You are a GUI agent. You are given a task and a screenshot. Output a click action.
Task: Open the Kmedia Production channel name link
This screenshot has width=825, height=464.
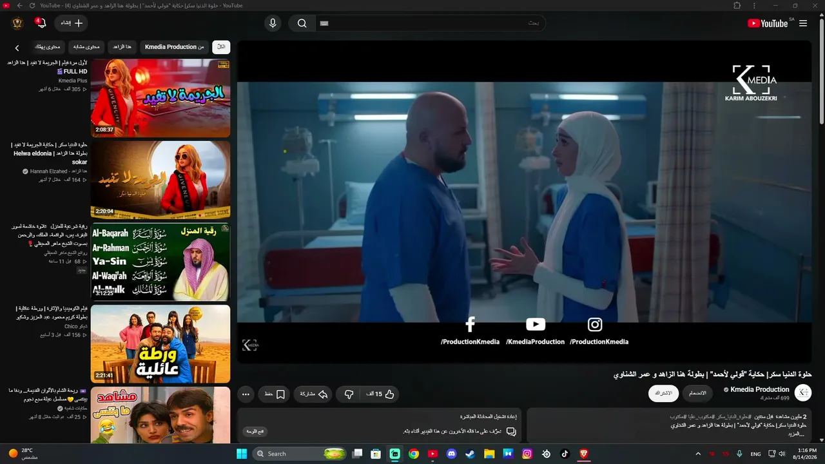click(759, 389)
